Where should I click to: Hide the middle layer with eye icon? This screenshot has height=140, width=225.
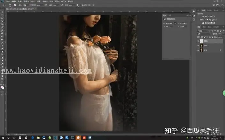point(198,45)
